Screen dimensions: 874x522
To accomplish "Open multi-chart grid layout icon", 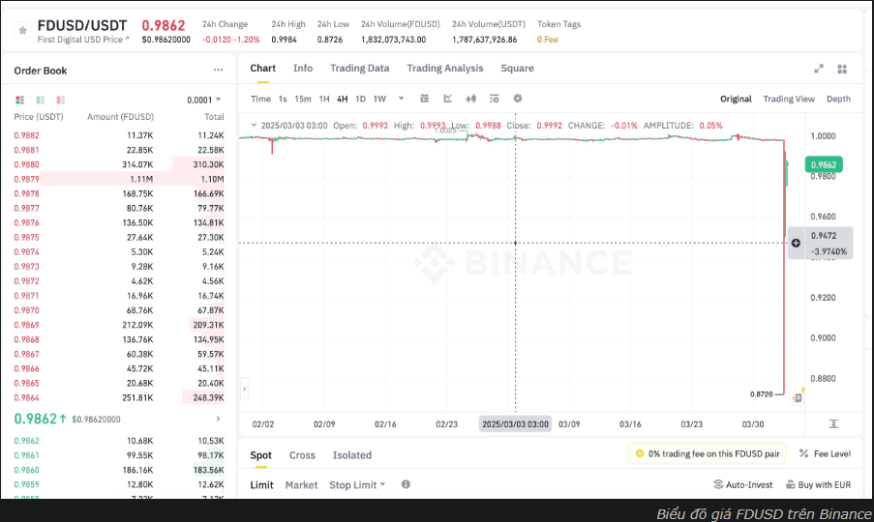I will (842, 69).
